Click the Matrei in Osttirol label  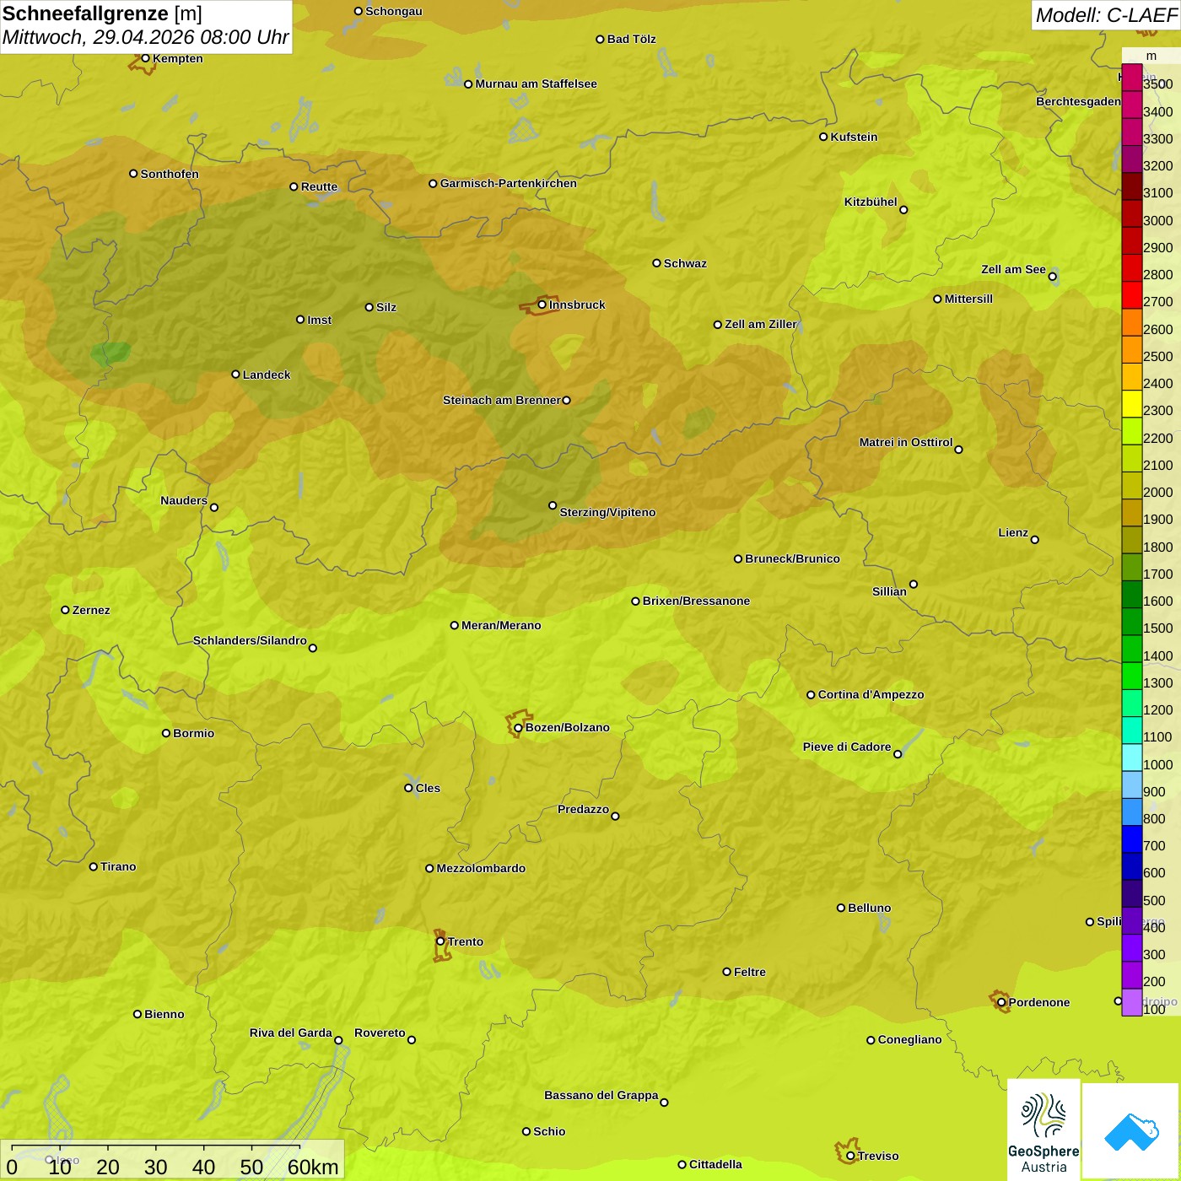pos(906,442)
